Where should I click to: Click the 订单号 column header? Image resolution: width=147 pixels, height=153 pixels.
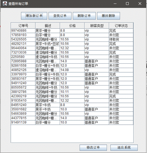tap(23, 26)
